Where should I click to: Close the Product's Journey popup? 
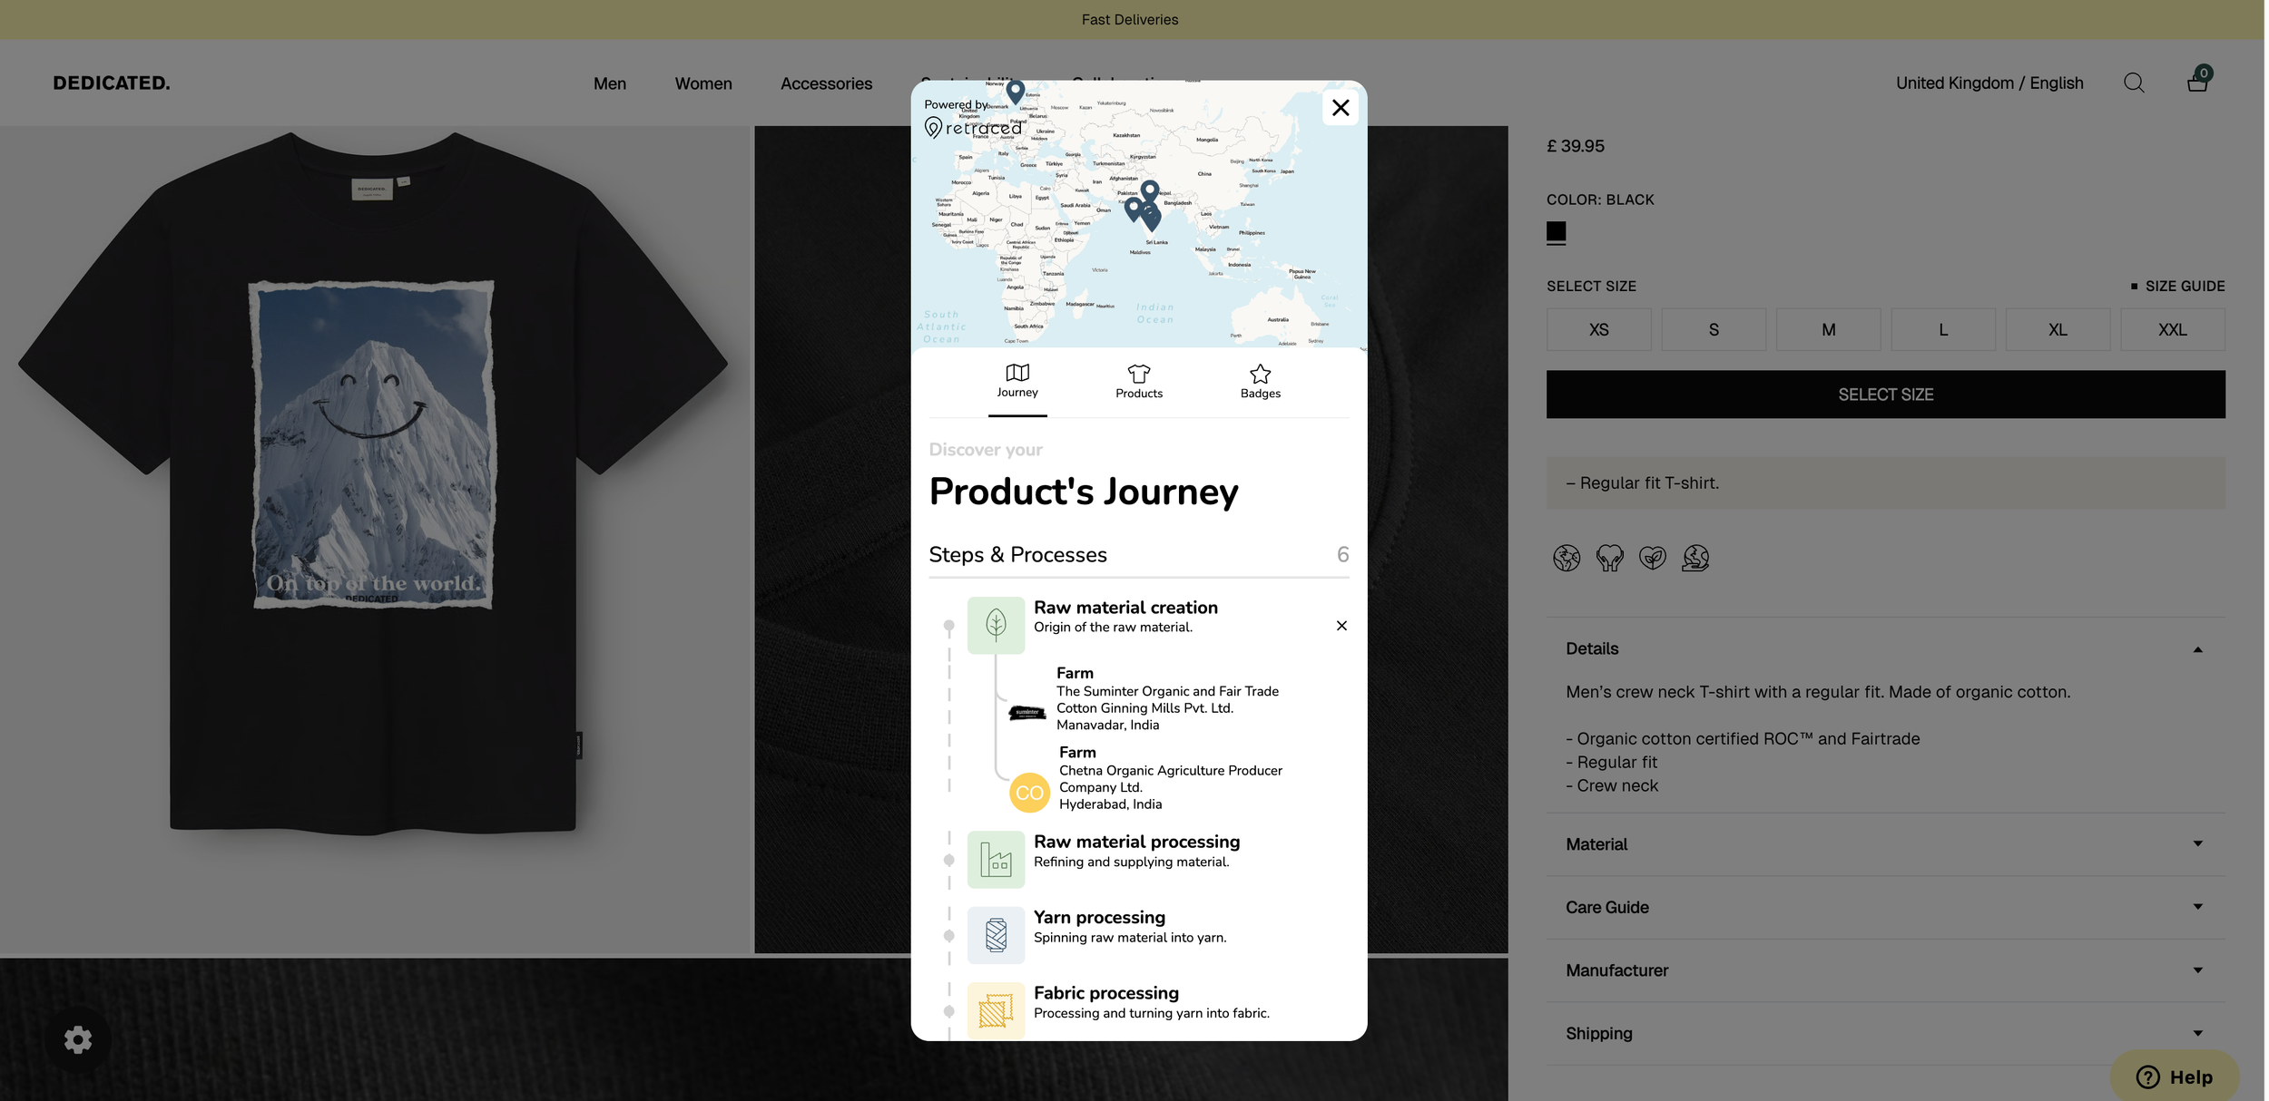click(1340, 108)
